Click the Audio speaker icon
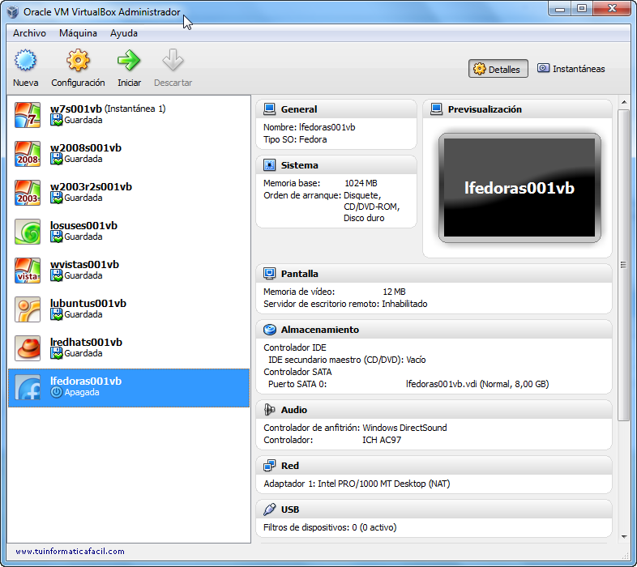The image size is (637, 567). point(269,409)
